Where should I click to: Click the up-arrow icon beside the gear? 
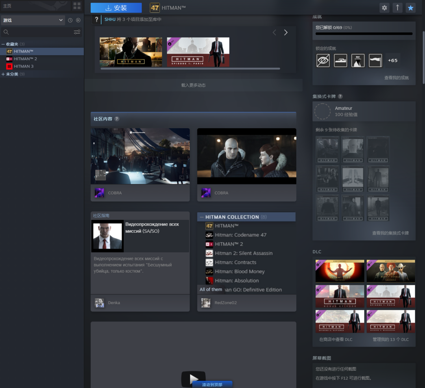397,8
